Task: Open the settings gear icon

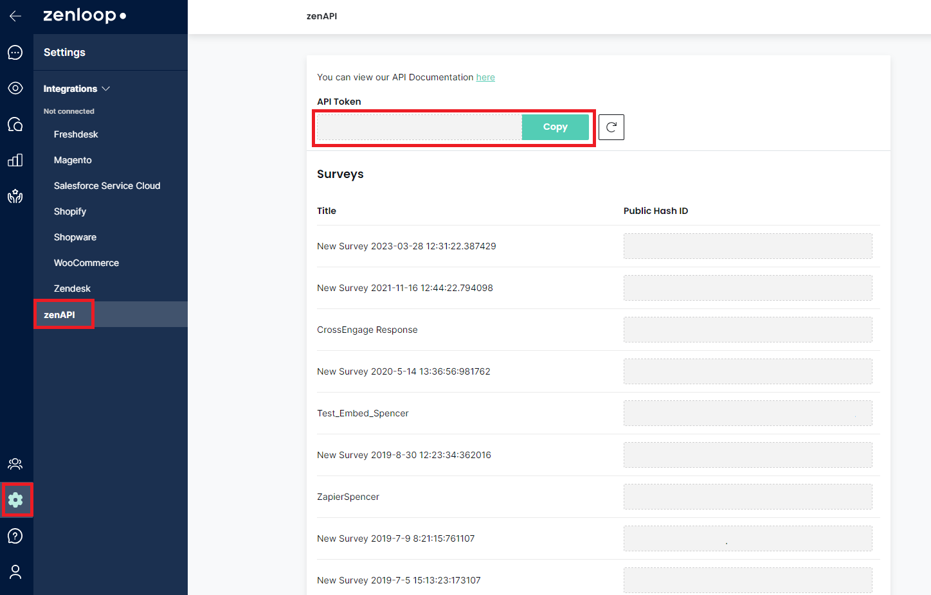Action: pyautogui.click(x=16, y=500)
